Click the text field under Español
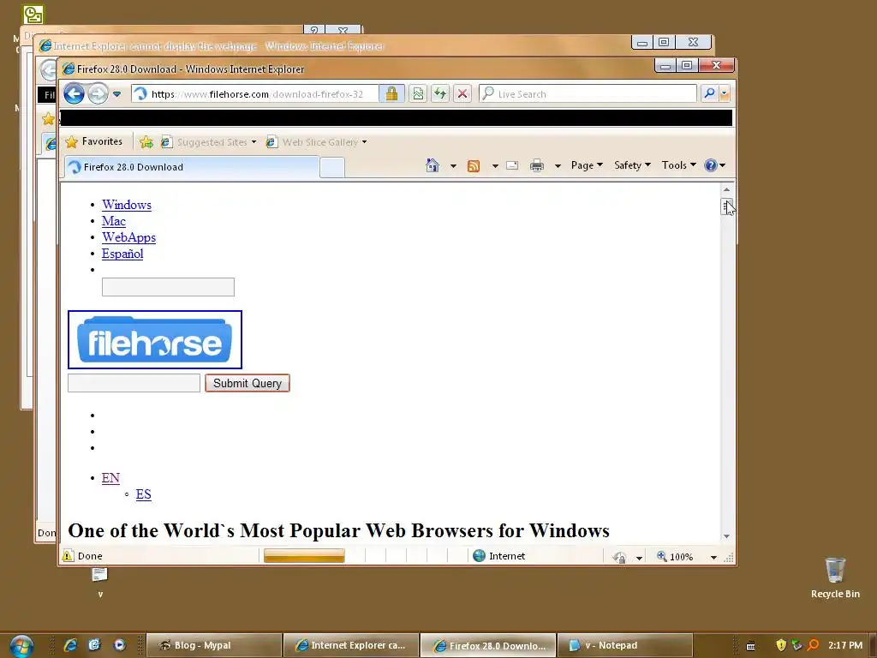The width and height of the screenshot is (877, 658). point(168,287)
